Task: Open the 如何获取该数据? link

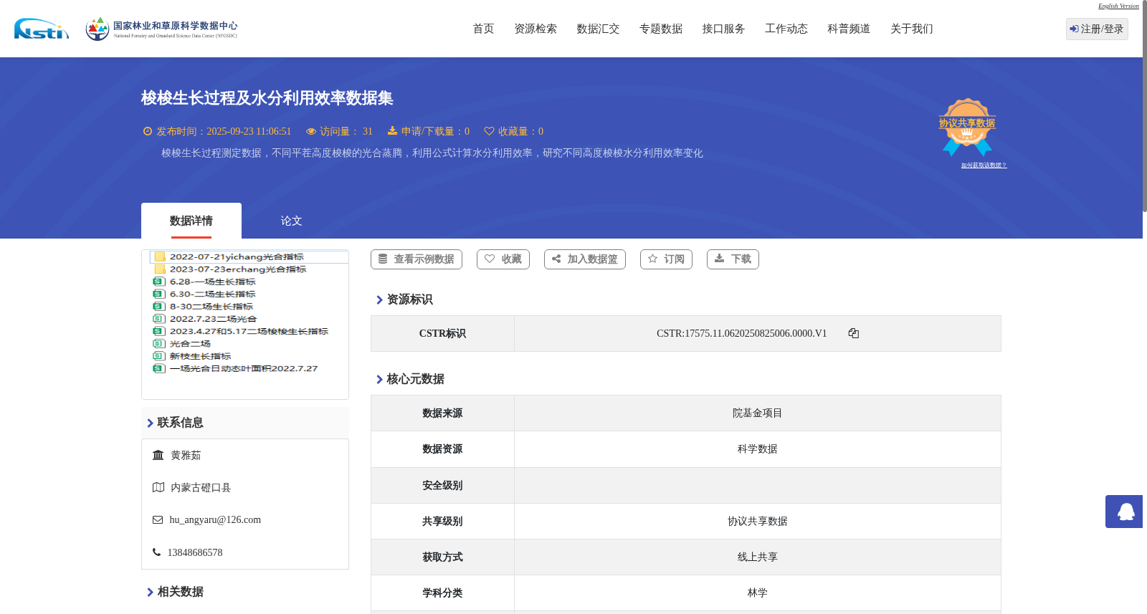Action: [984, 166]
